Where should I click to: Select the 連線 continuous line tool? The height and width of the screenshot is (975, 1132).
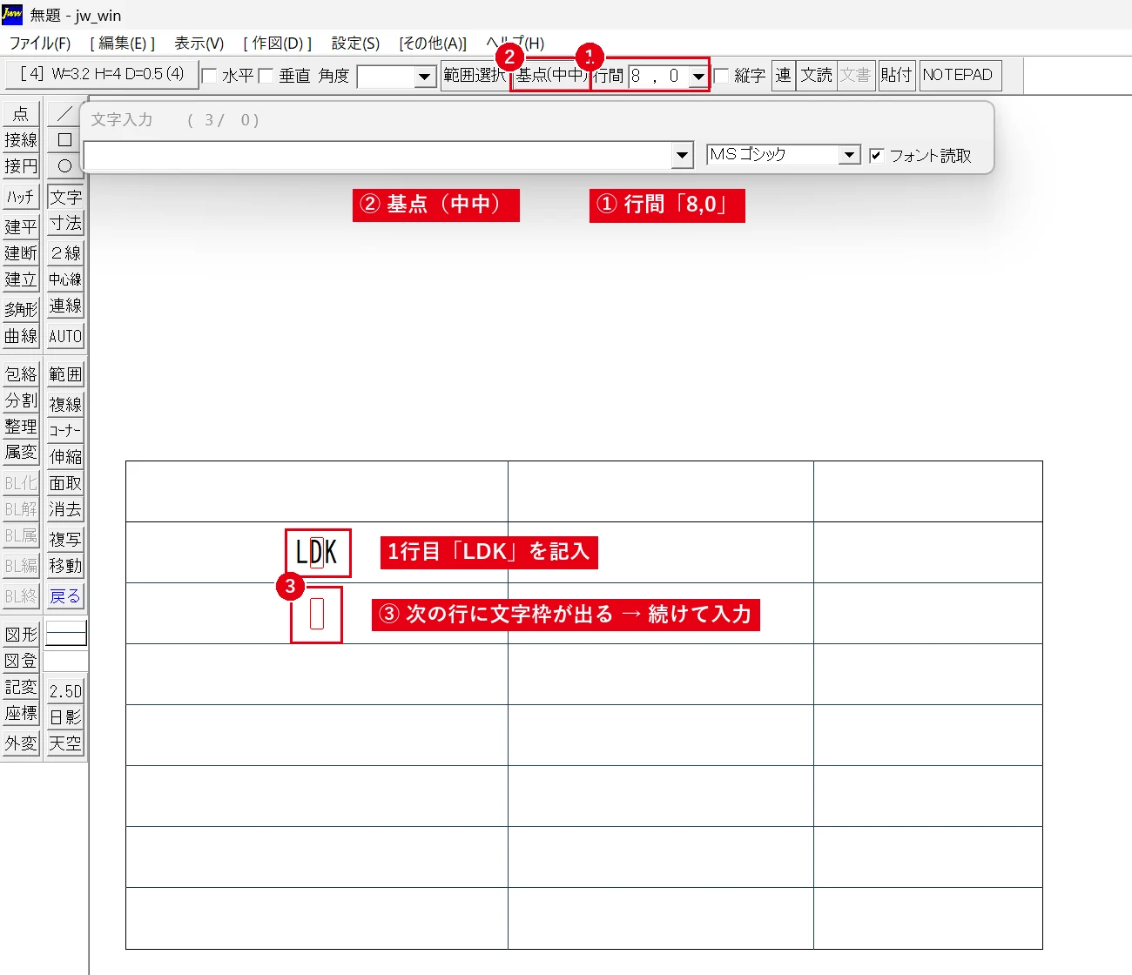(65, 306)
